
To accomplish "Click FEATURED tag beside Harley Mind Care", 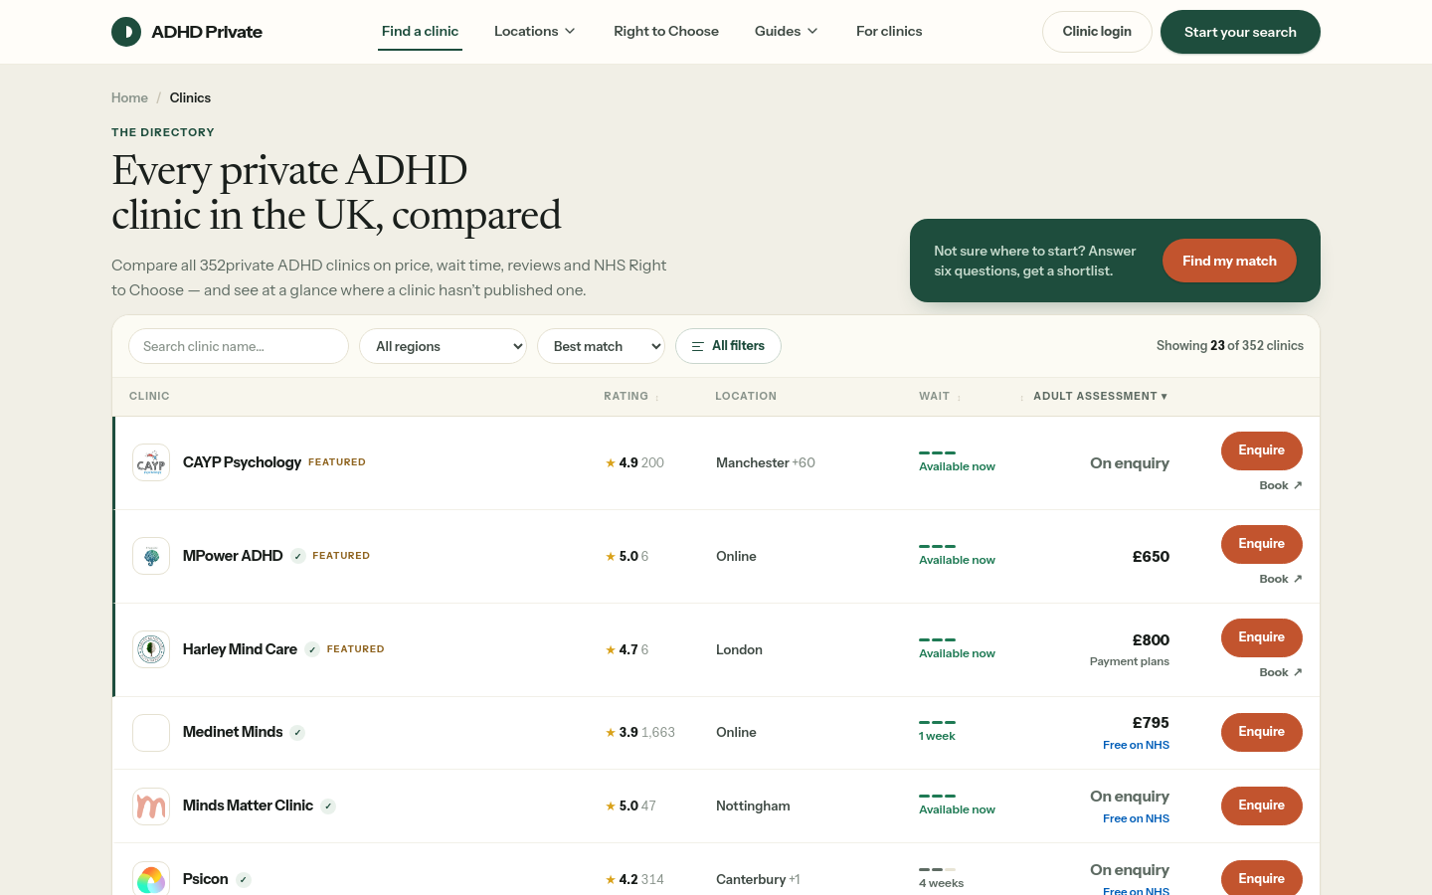I will (x=355, y=649).
